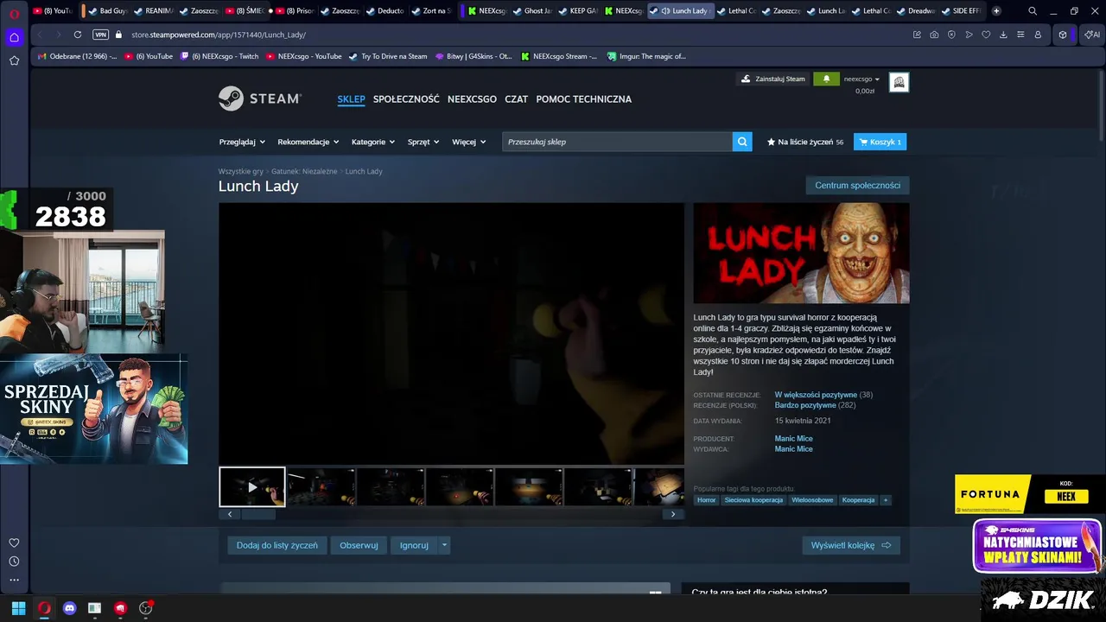
Task: Expand the Kategorie dropdown menu
Action: click(373, 142)
